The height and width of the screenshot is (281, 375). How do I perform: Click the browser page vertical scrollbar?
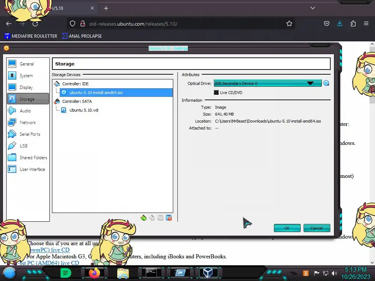click(x=372, y=153)
